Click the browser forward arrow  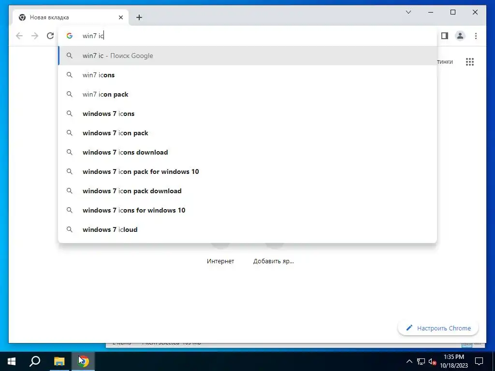pos(35,36)
